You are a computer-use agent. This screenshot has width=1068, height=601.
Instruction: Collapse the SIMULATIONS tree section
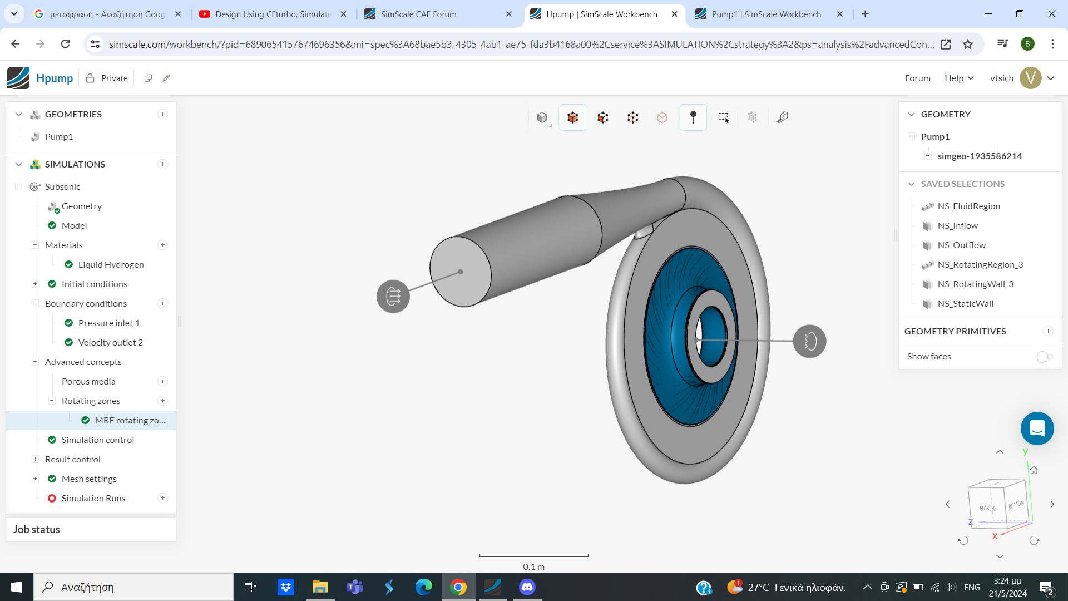18,164
